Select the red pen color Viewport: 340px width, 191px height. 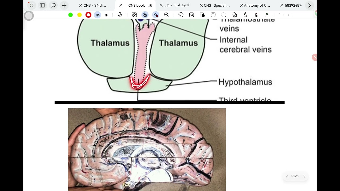(88, 15)
